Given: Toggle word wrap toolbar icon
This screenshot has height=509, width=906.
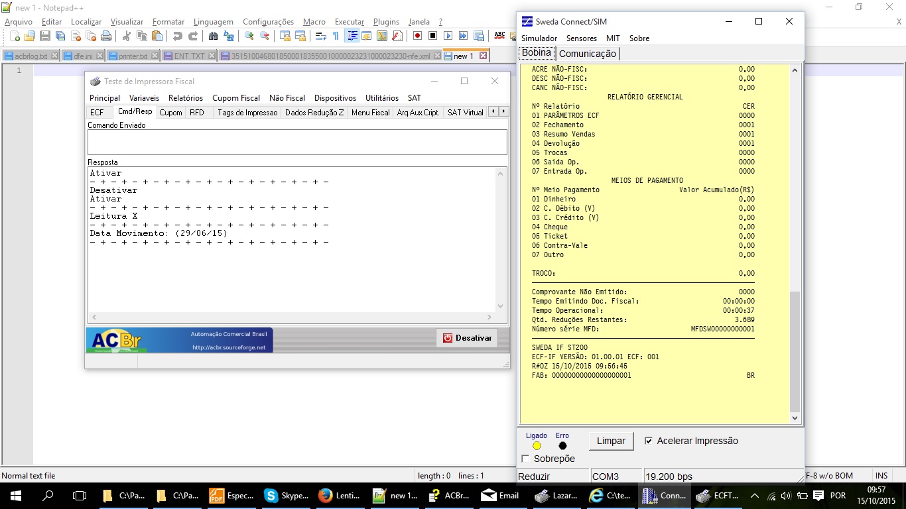Looking at the screenshot, I should [x=321, y=36].
